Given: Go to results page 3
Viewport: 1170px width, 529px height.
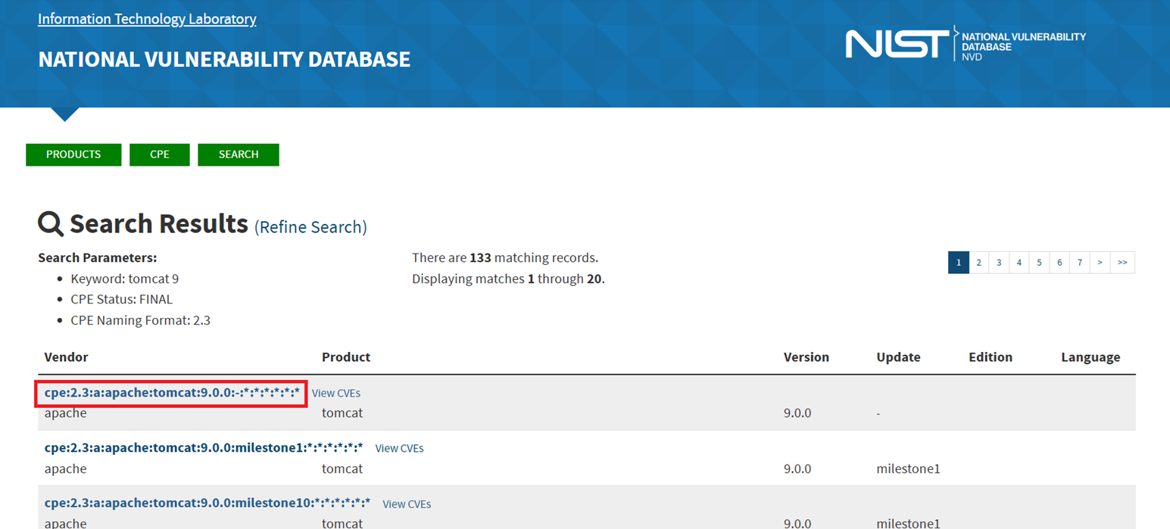Looking at the screenshot, I should (999, 263).
